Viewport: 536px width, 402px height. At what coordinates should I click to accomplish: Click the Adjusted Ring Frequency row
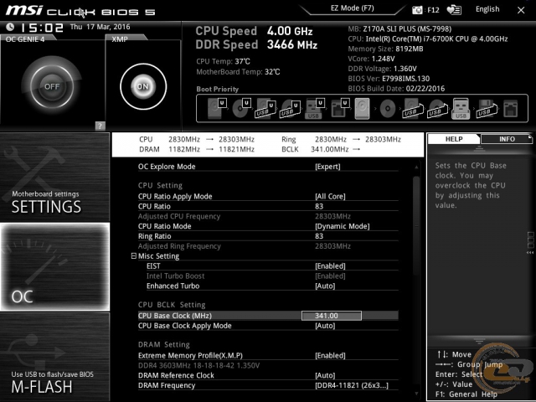268,245
